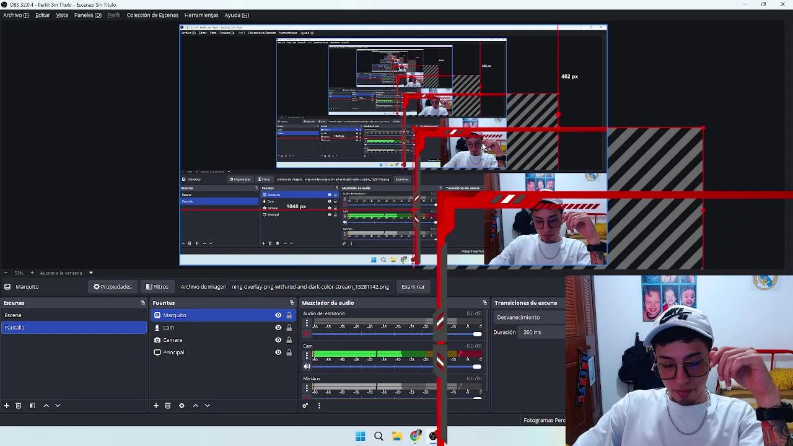The image size is (793, 446).
Task: Click Examinar to browse image file
Action: click(x=413, y=287)
